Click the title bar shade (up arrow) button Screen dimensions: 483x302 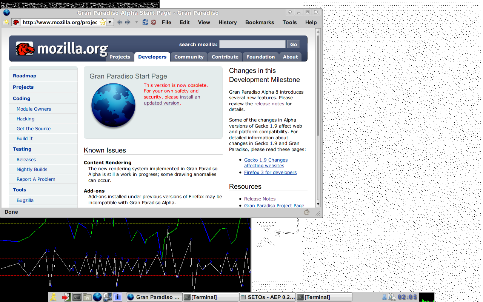(x=290, y=12)
